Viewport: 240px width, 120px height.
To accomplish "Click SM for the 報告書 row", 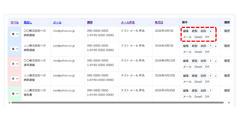I will (207, 97).
